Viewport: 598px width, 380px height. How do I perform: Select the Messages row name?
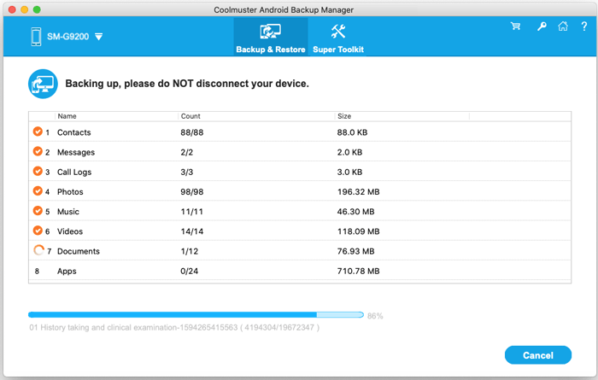pos(76,153)
